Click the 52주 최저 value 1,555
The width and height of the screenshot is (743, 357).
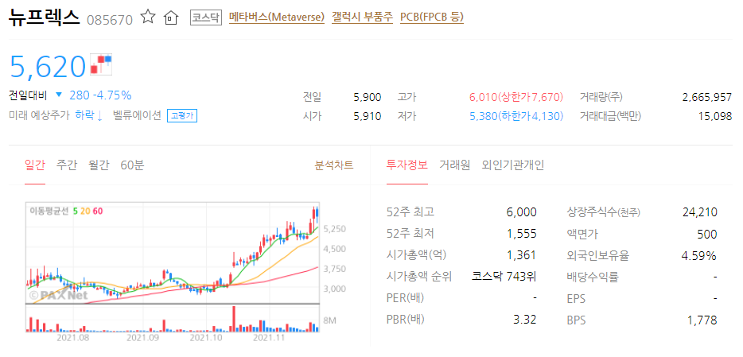tap(522, 234)
